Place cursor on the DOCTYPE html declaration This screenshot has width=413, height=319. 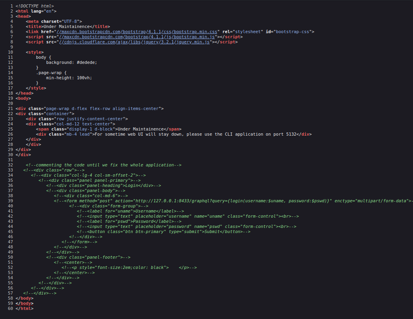pos(35,6)
